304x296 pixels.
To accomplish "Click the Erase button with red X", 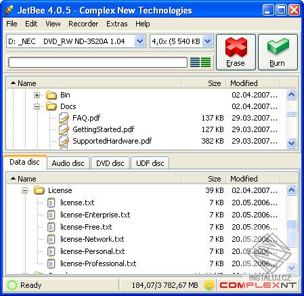I will coord(236,52).
